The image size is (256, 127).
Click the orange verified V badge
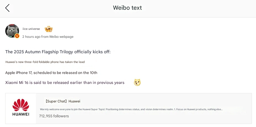coord(17,36)
